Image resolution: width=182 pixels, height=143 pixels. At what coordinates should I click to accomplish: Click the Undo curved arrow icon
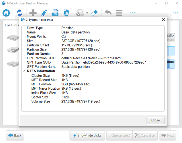click(x=108, y=13)
